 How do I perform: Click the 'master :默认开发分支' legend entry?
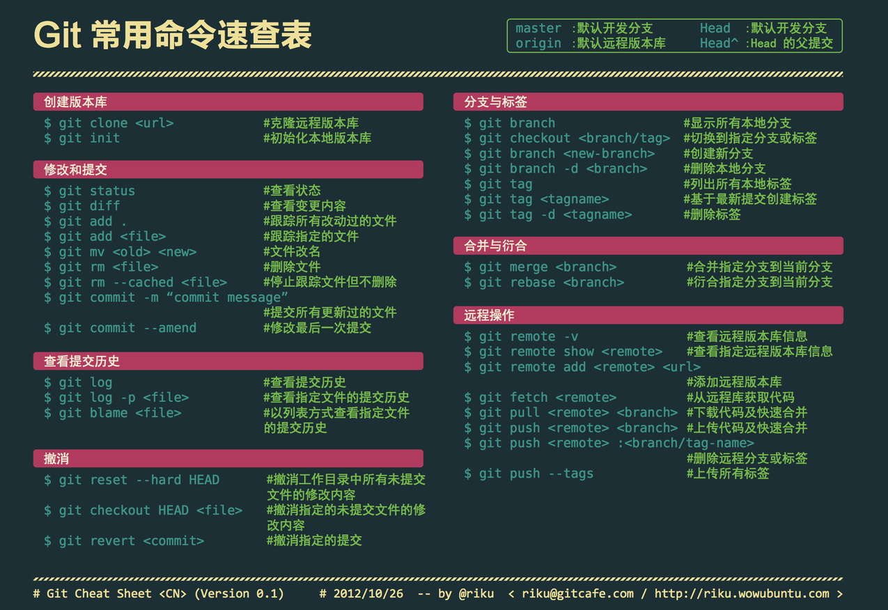point(584,29)
